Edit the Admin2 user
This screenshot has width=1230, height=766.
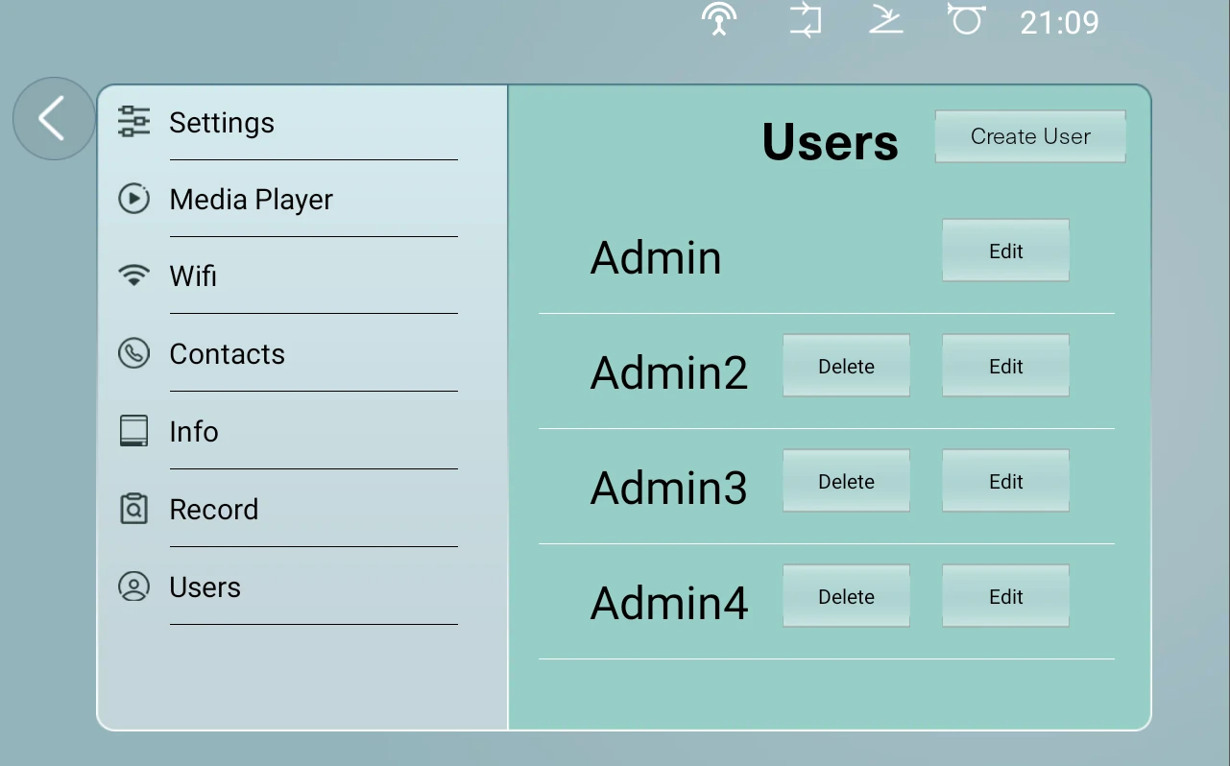(x=1005, y=366)
